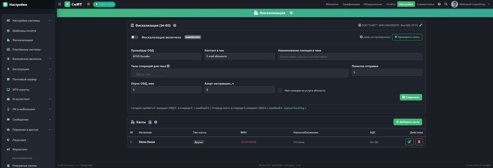Go to Справочники menu

425,4
